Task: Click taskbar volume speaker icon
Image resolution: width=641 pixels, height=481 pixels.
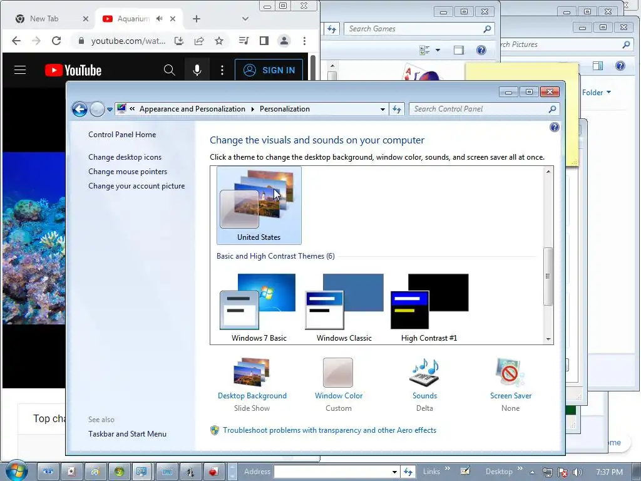Action: [578, 472]
